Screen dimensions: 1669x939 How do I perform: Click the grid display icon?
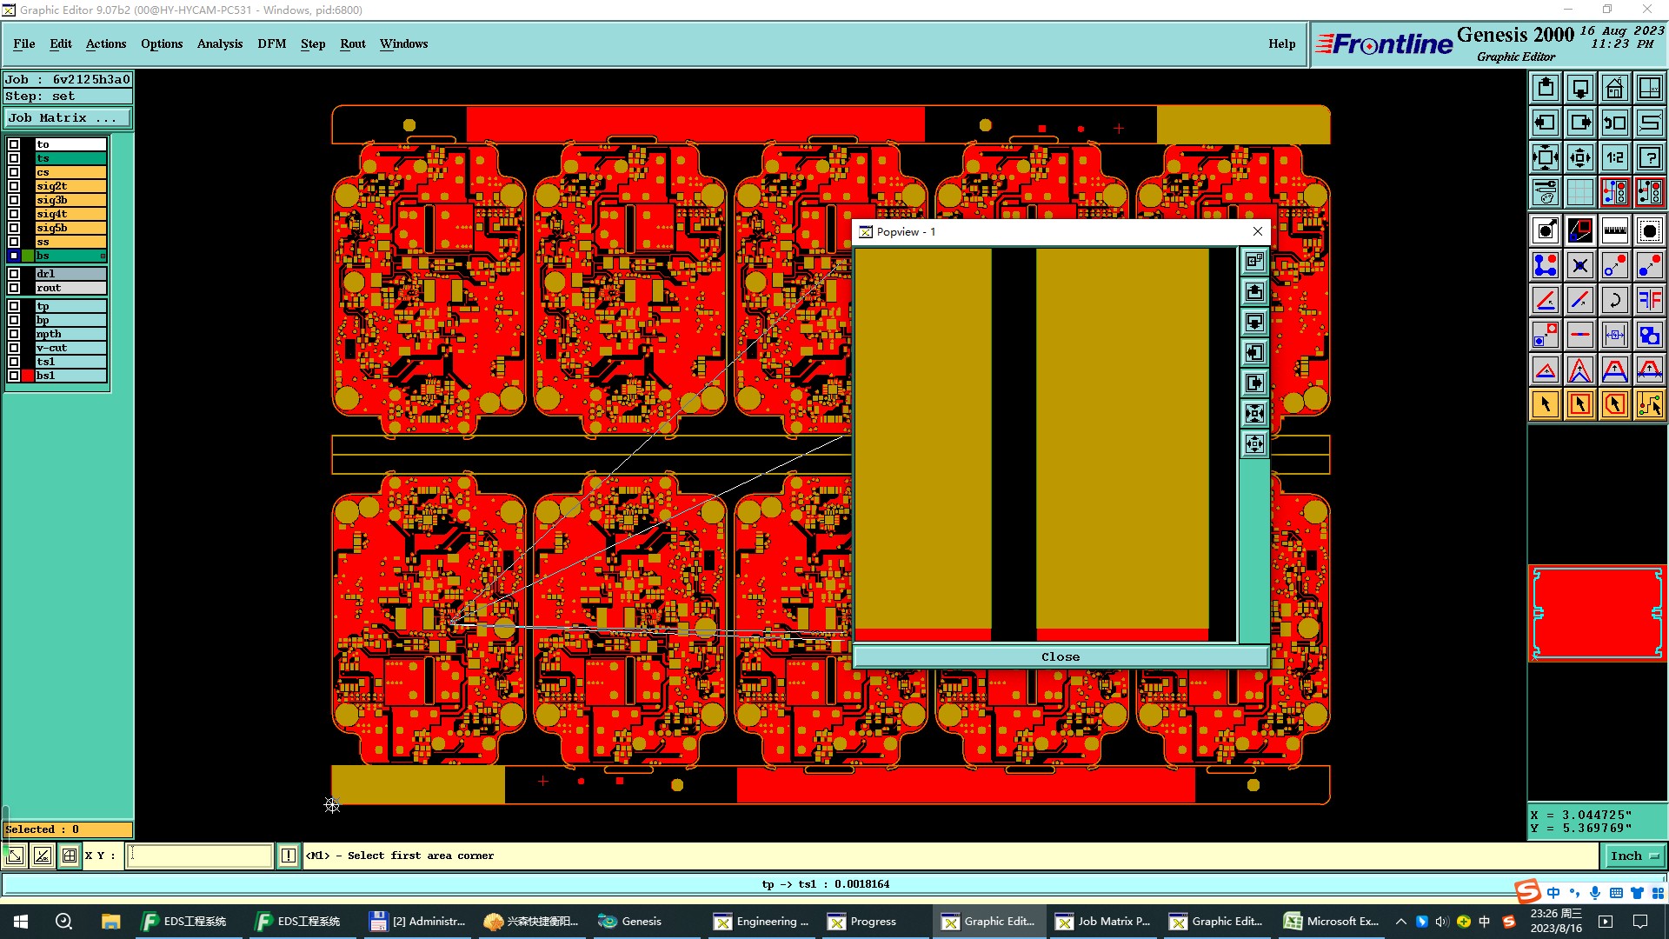1579,192
